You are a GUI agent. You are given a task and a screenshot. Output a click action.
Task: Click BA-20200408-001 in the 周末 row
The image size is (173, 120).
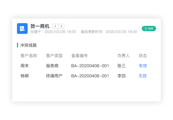(x=90, y=66)
